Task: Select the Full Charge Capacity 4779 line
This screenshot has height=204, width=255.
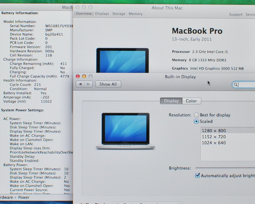Action: point(39,76)
